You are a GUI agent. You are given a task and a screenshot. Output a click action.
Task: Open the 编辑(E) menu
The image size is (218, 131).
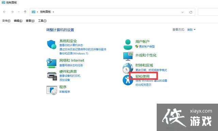pos(18,21)
